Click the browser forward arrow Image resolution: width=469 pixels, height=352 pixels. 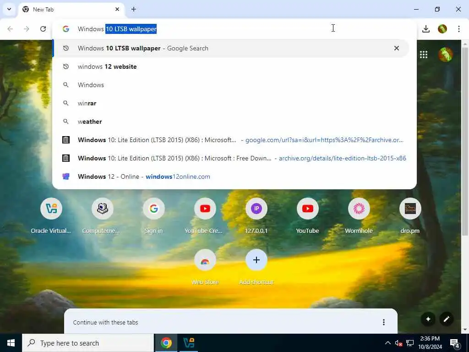tap(27, 29)
